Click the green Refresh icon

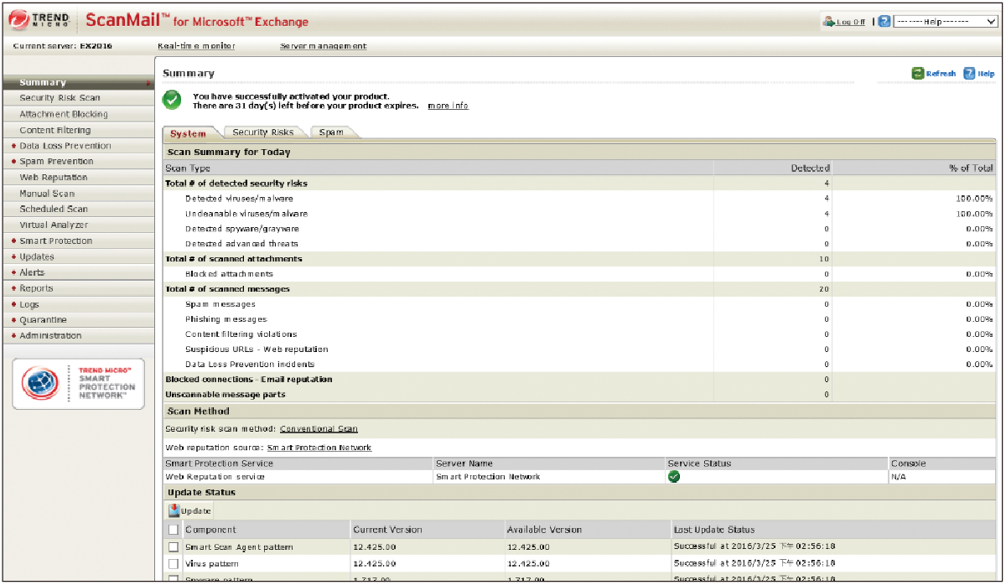point(918,73)
